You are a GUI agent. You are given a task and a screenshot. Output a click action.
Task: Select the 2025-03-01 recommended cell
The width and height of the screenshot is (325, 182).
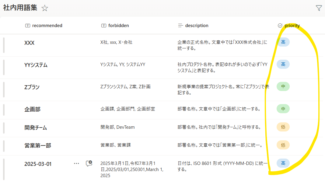point(38,164)
